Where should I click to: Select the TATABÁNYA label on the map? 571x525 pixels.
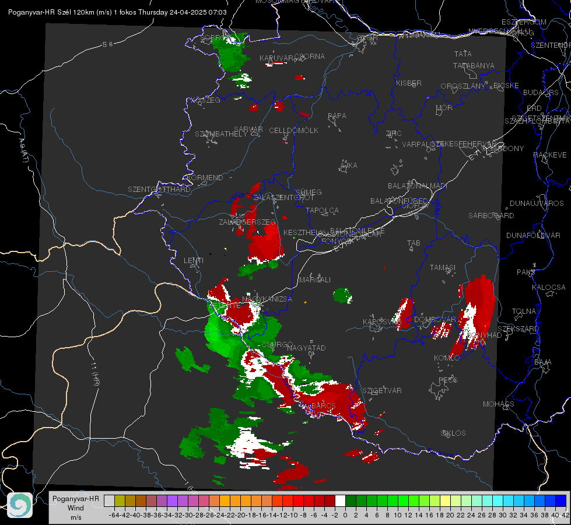pos(474,65)
